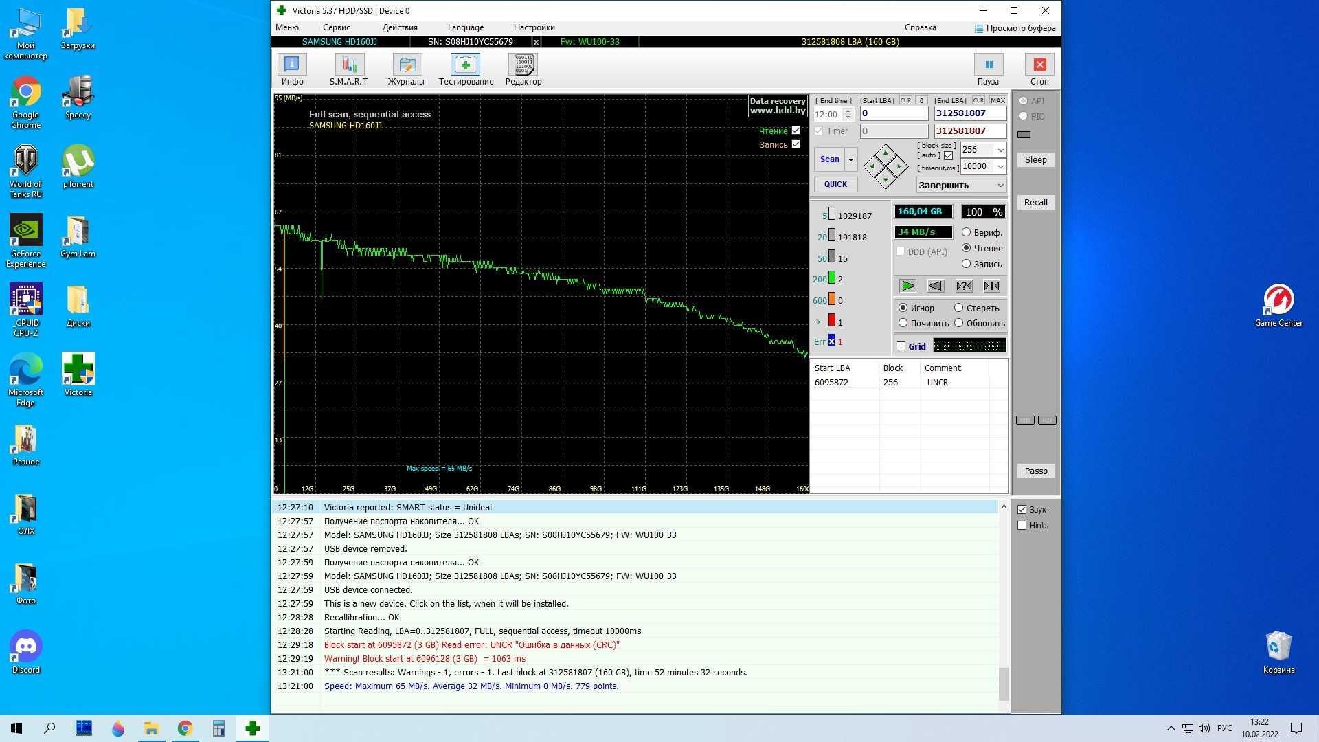
Task: Toggle the Запись (Write) checkbox
Action: 796,144
